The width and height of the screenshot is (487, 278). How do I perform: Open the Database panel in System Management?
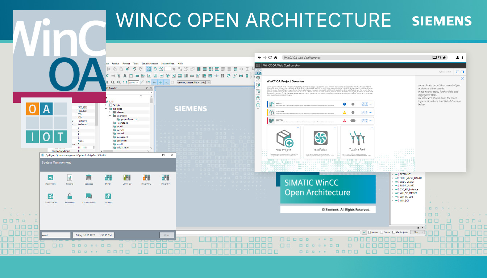[x=89, y=178]
